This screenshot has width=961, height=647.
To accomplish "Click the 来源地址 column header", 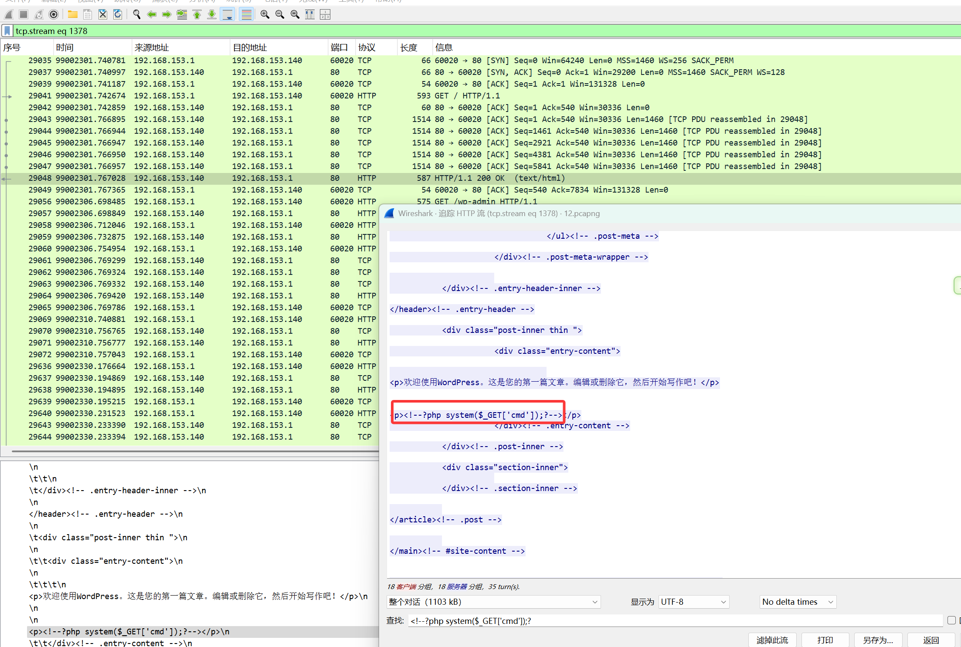I will click(x=152, y=47).
